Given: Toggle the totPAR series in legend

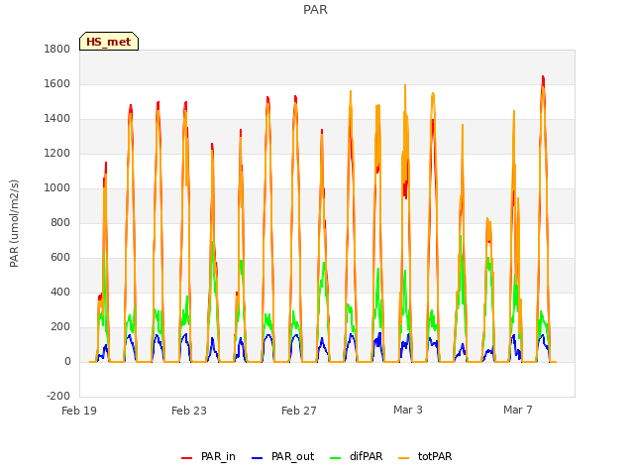Looking at the screenshot, I should [x=425, y=456].
